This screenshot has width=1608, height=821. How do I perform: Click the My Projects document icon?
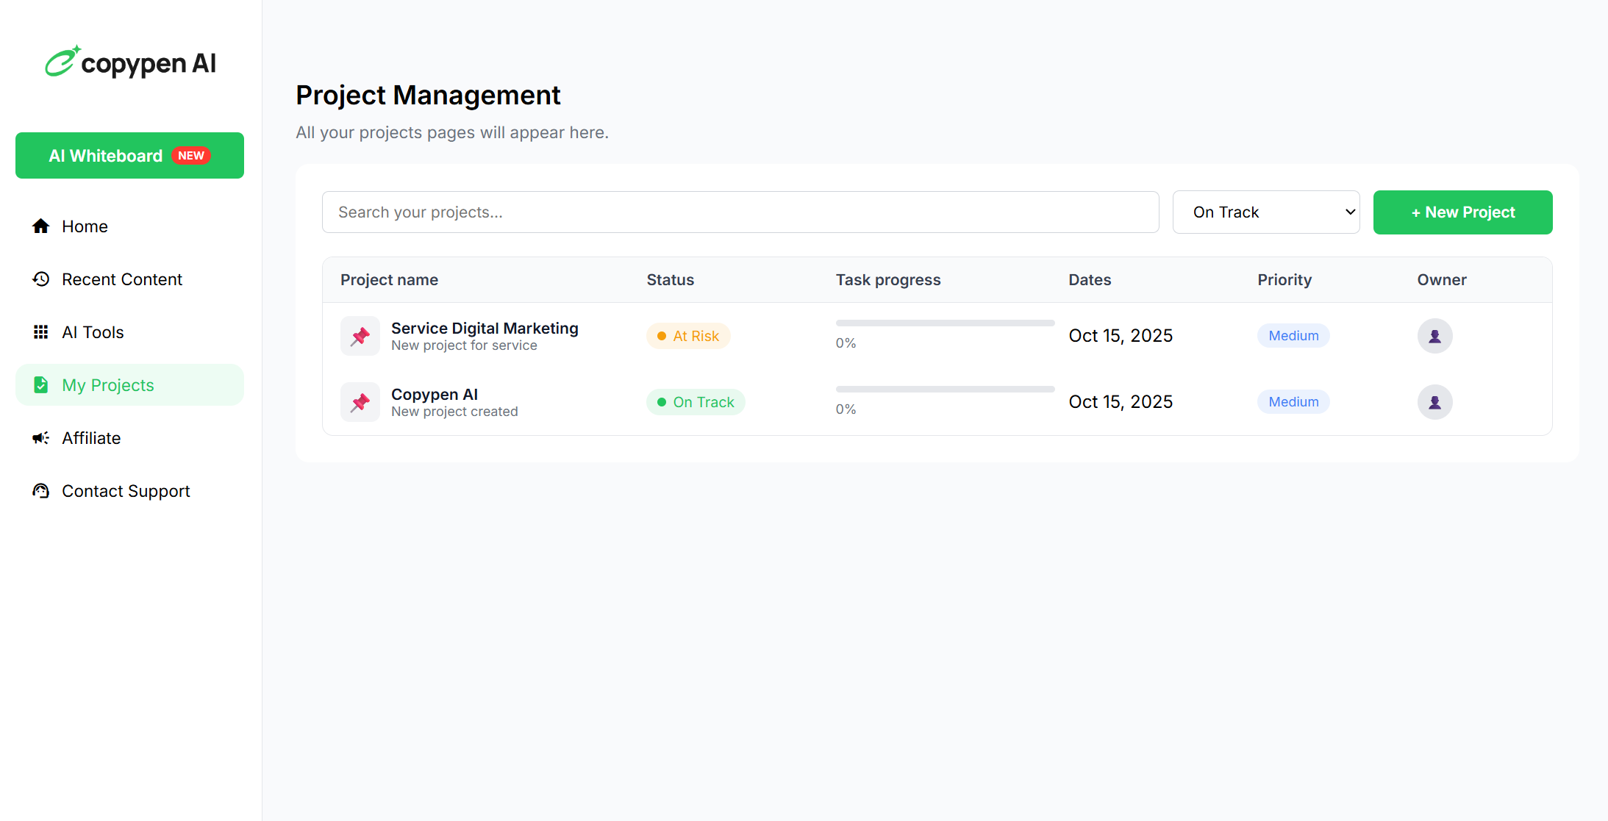pyautogui.click(x=40, y=384)
